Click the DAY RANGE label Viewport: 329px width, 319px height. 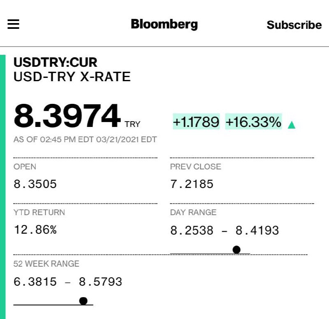[193, 212]
